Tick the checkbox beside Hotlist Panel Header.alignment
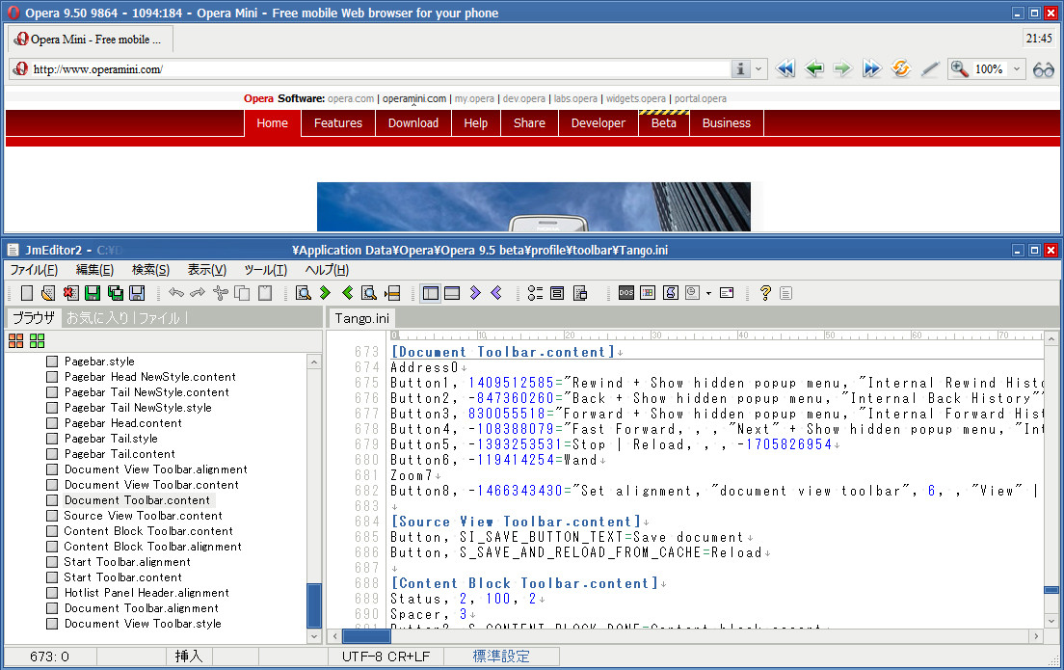Viewport: 1064px width, 670px height. [52, 593]
